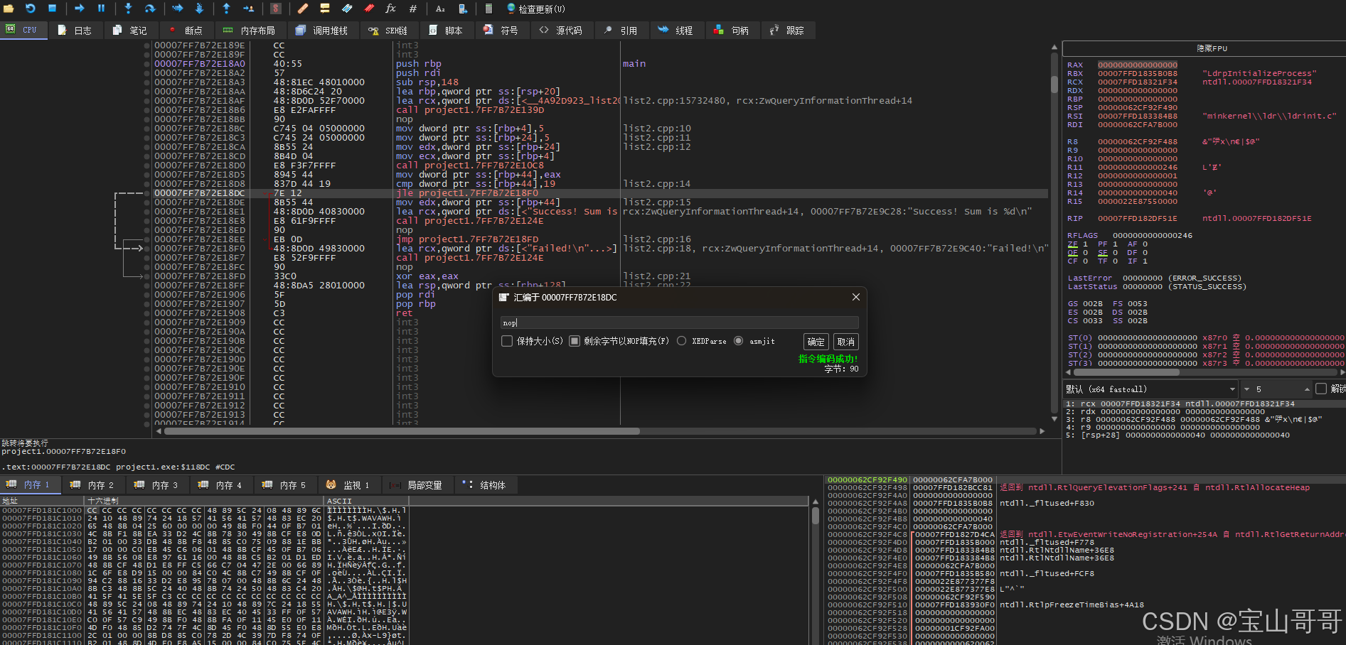Pause execution with the pause icon

101,9
